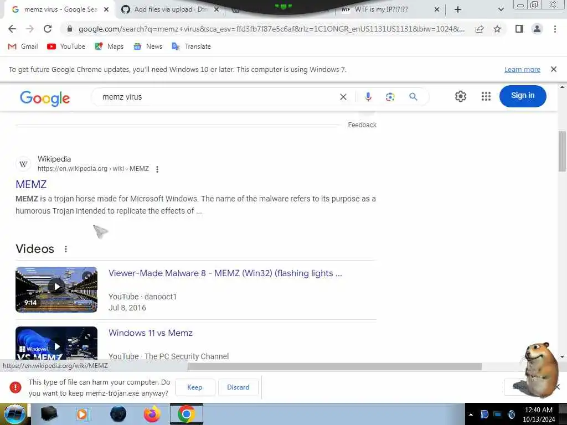Click the vertical page scrollbar thumb
567x425 pixels.
tap(562, 151)
